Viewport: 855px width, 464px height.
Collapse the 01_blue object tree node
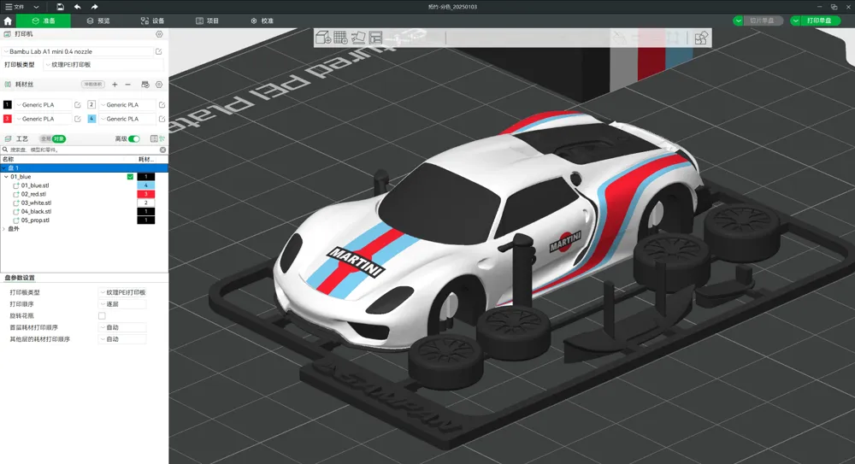point(6,177)
